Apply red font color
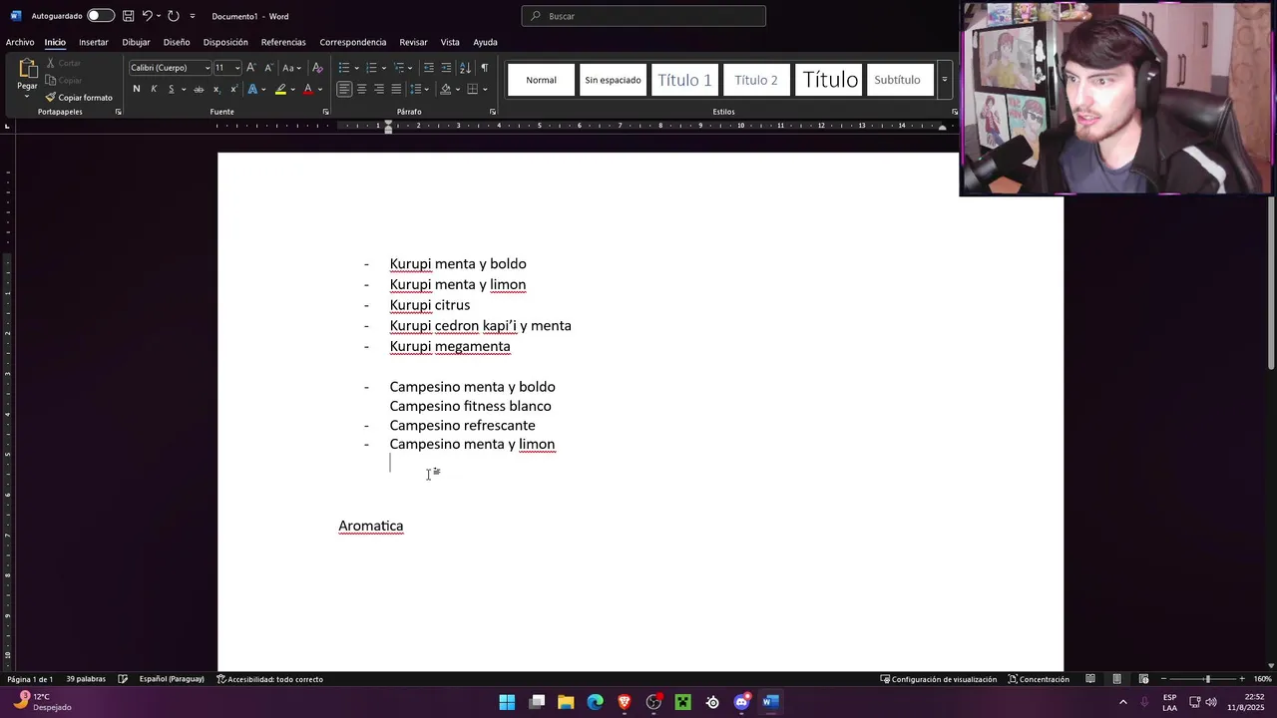 coord(307,89)
